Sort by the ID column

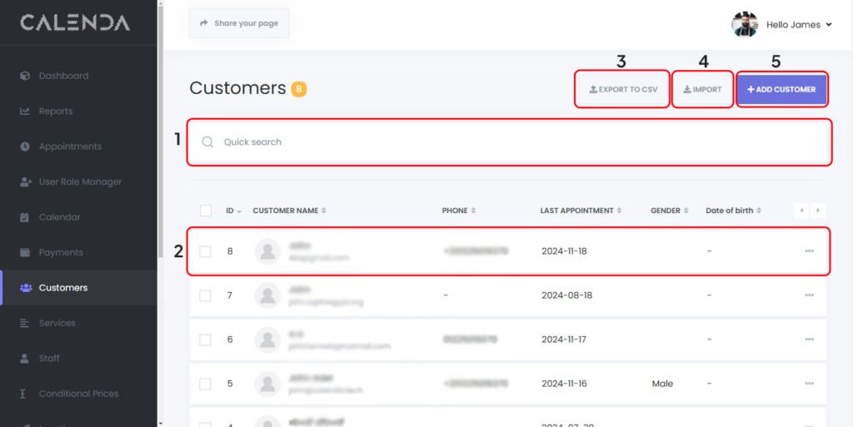tap(234, 211)
